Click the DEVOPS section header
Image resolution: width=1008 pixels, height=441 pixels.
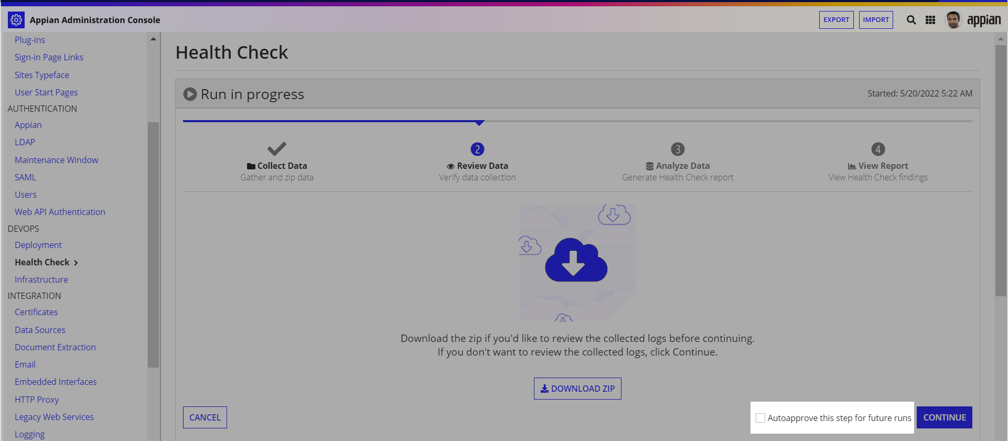24,229
